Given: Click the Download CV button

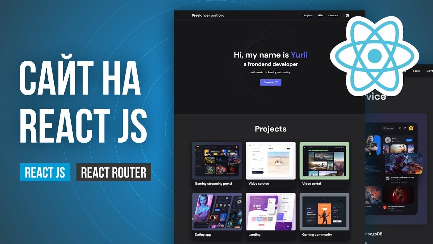Looking at the screenshot, I should [270, 82].
